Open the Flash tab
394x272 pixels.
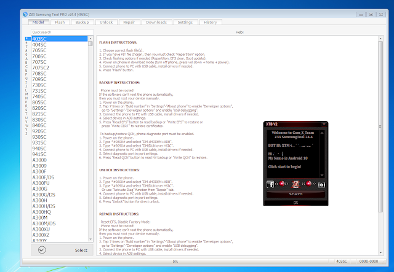[x=60, y=22]
